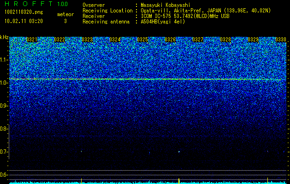Click the 0.7 frequency axis label
This screenshot has width=290, height=184.
[4, 152]
